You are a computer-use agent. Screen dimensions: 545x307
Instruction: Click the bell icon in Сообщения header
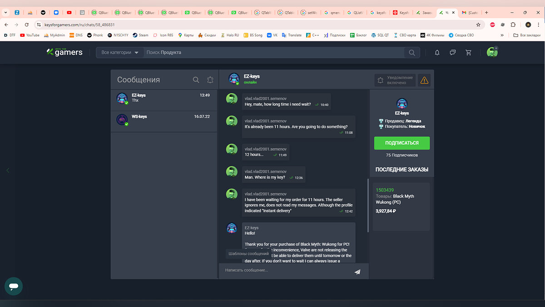point(210,80)
